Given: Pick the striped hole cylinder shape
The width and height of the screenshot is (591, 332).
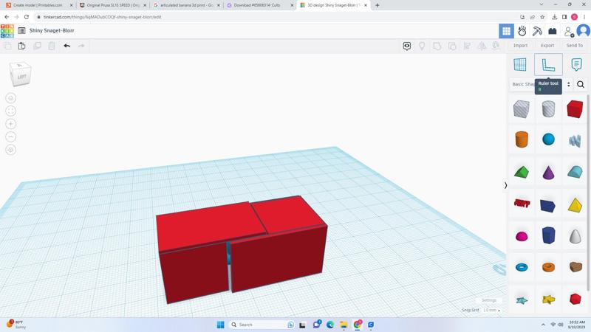Looking at the screenshot, I should [548, 109].
